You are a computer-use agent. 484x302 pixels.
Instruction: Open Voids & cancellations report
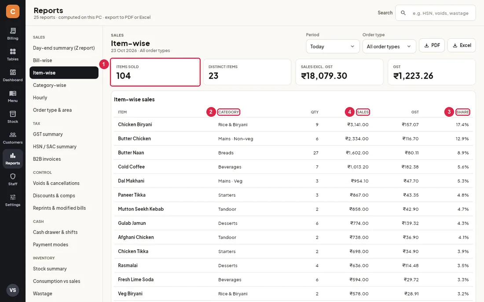point(64,183)
